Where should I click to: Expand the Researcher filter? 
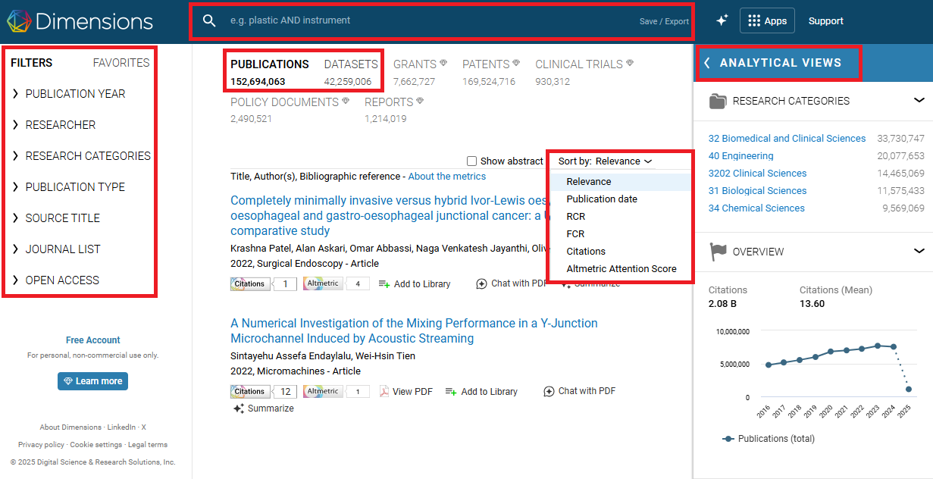[54, 125]
